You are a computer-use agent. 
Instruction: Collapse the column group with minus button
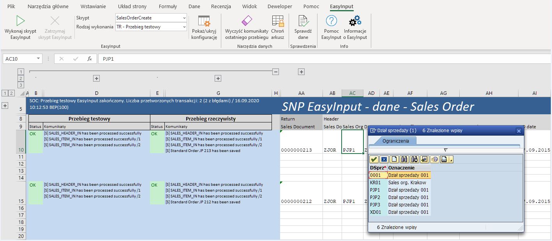(277, 71)
